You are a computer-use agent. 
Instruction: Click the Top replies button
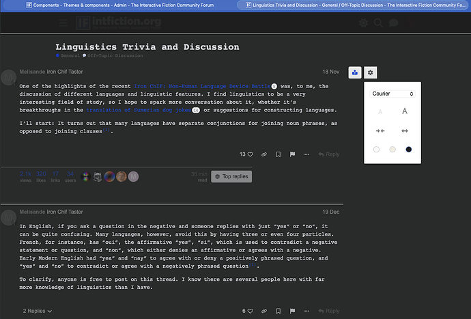[231, 176]
